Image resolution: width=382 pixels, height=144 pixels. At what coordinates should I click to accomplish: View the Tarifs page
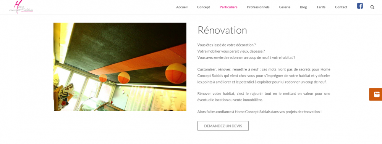(321, 7)
